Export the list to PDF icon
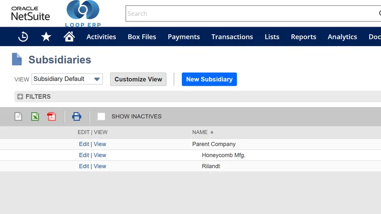 [51, 117]
